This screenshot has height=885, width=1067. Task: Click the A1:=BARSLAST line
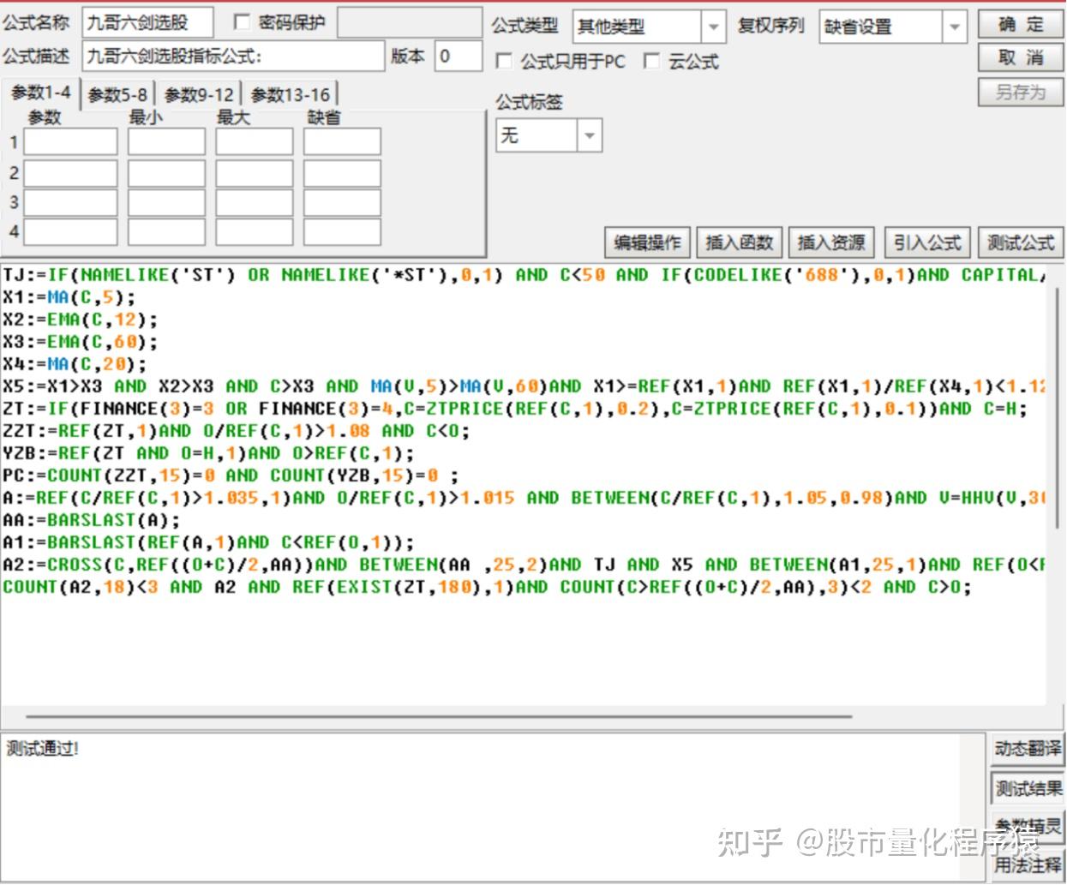point(208,542)
